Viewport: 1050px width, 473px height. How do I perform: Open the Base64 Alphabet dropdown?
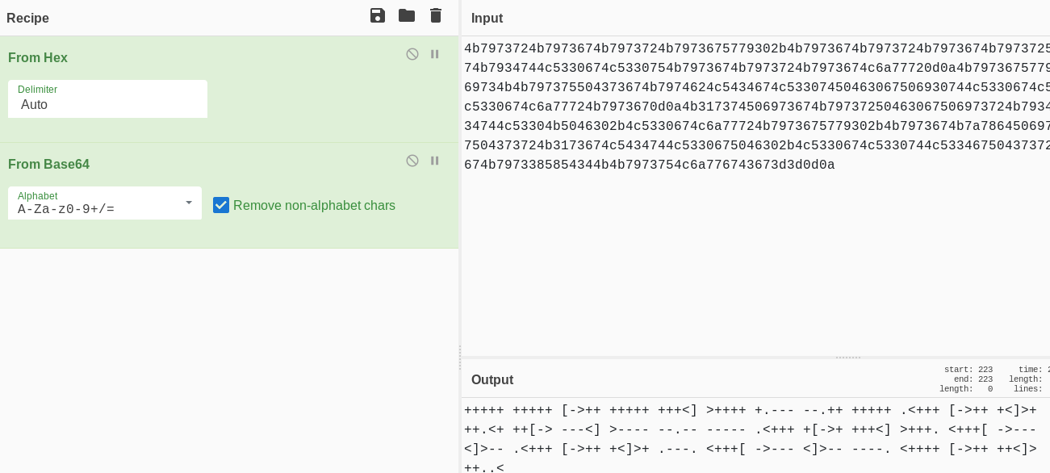tap(188, 203)
